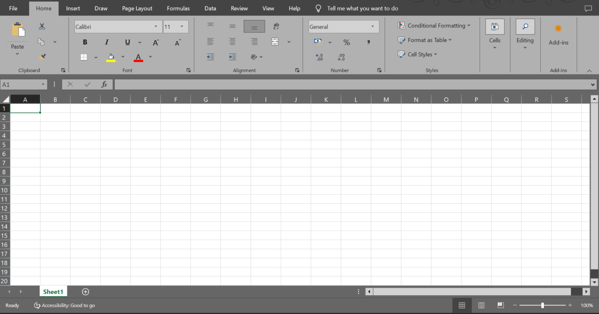Open the Name Box dropdown arrow
This screenshot has height=314, width=599.
(43, 85)
